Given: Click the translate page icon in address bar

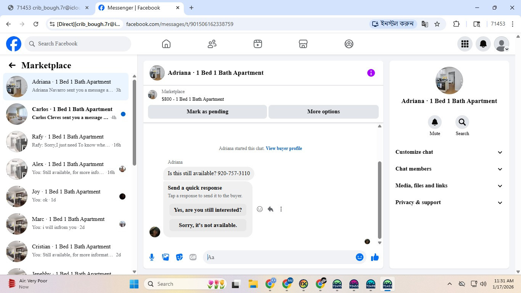Looking at the screenshot, I should [425, 24].
